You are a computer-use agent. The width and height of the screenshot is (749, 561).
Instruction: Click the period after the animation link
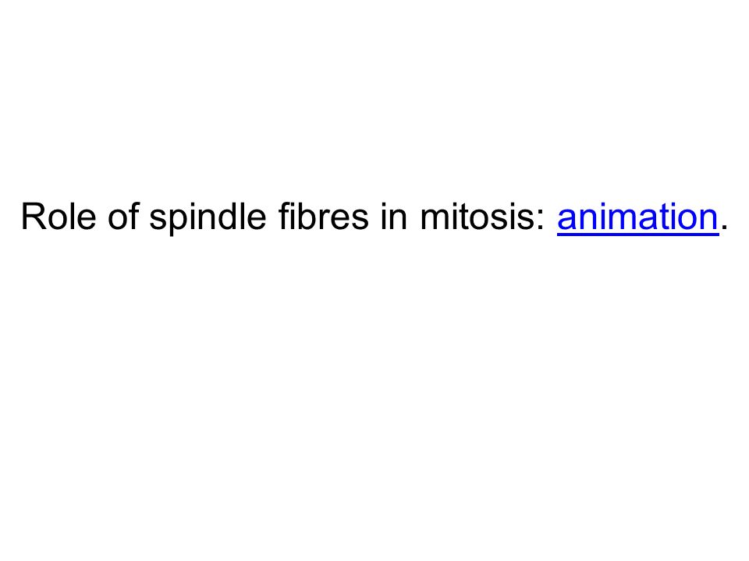(724, 228)
